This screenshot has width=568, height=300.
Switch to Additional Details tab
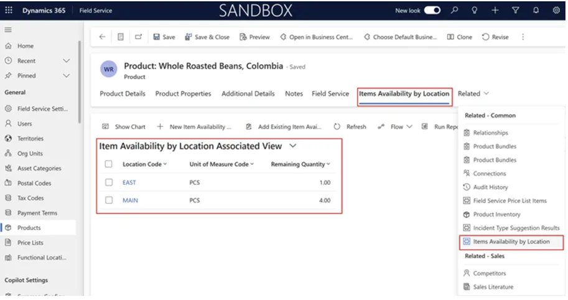[x=248, y=93]
